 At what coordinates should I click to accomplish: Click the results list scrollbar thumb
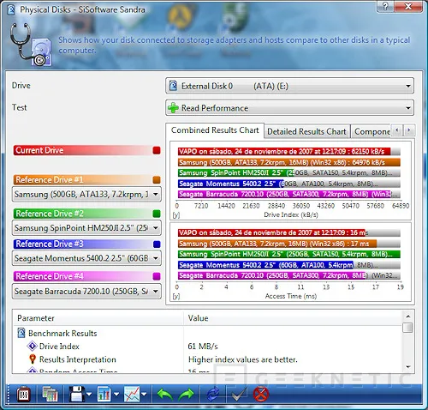click(407, 328)
